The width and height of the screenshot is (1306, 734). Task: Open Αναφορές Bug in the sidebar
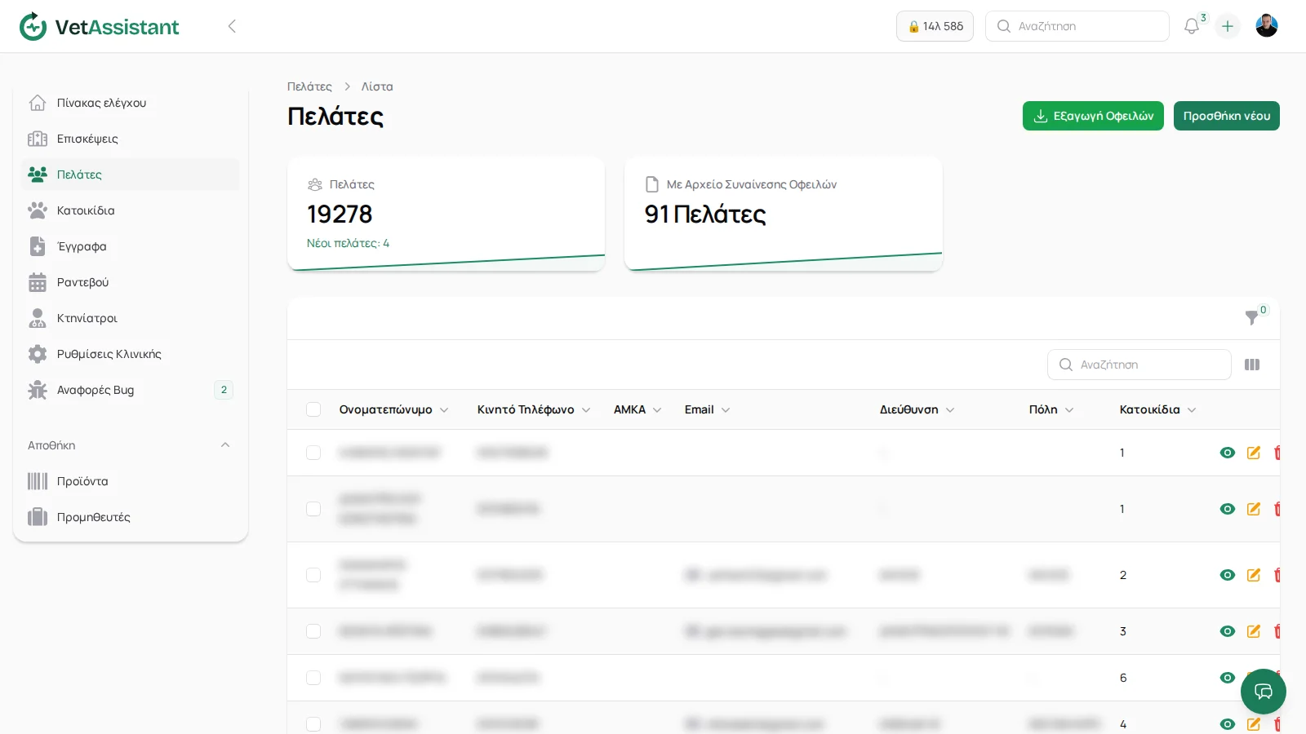[x=131, y=390]
